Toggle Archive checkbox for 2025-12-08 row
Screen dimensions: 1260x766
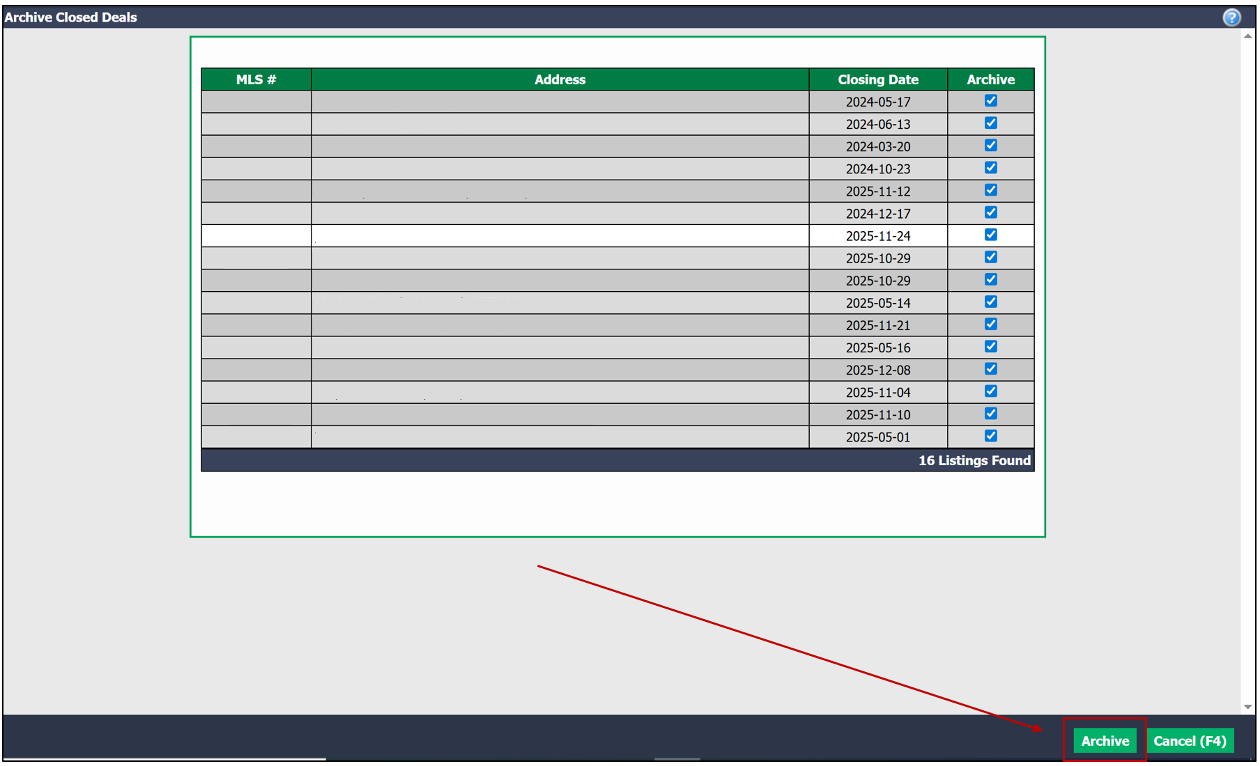point(990,369)
